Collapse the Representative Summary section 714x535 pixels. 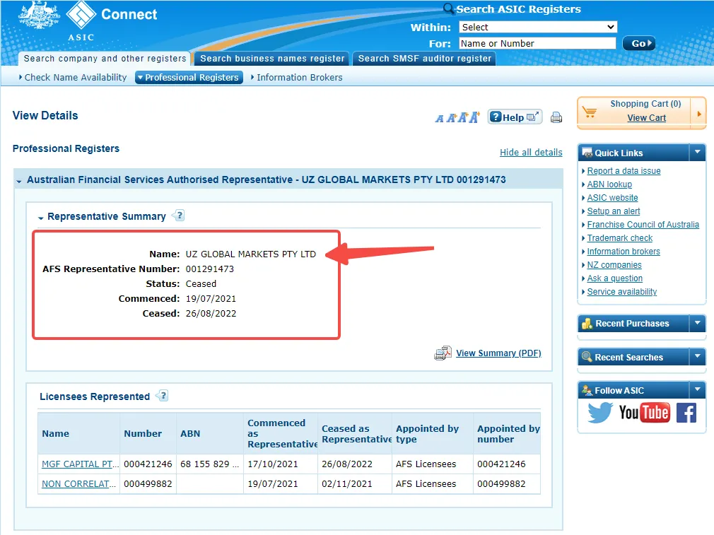40,218
